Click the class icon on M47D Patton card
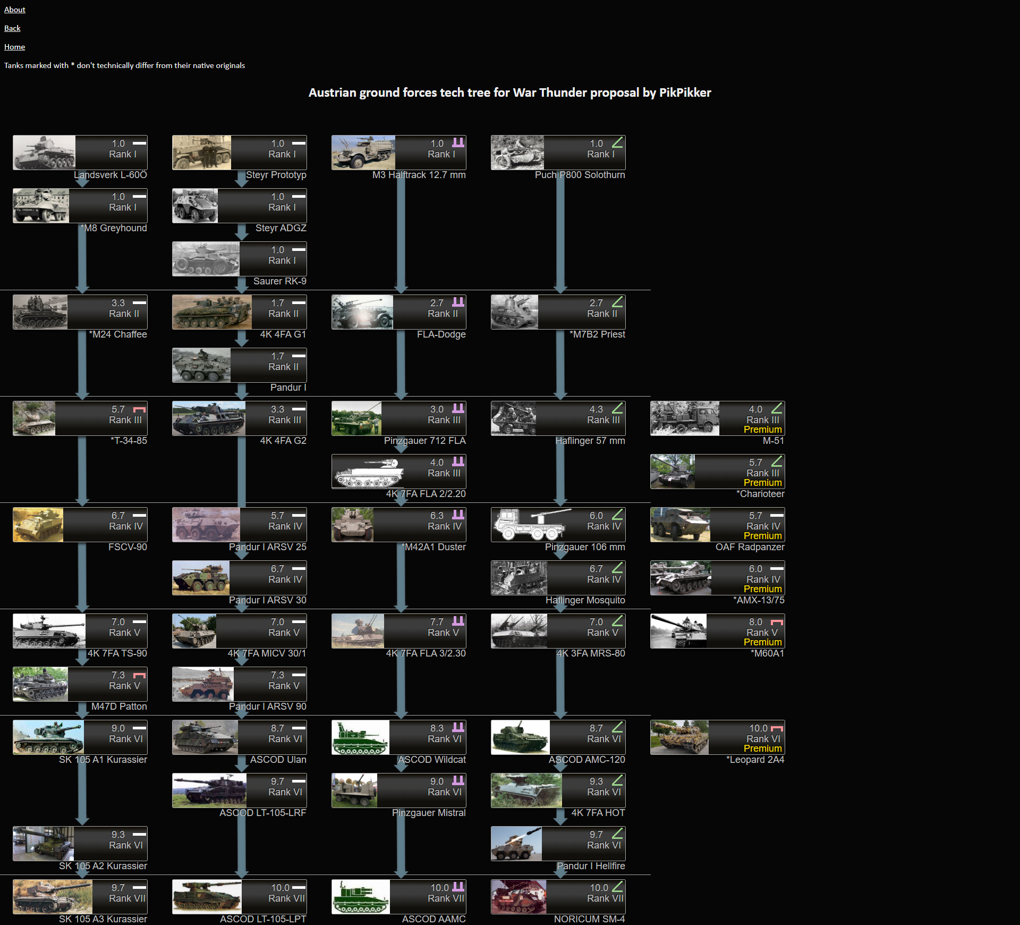Screen dimensions: 1020x925 coord(139,675)
